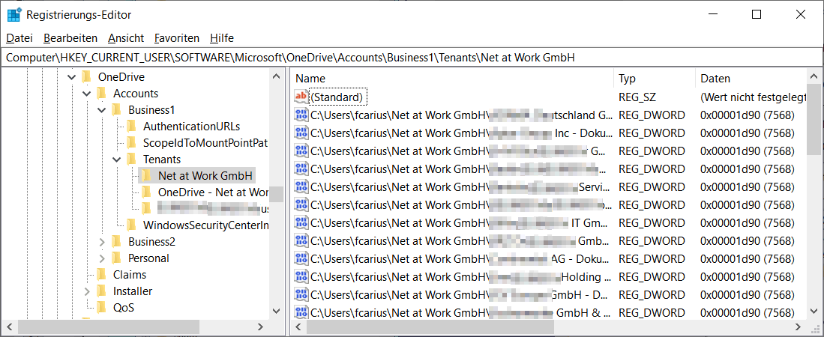Sort values by the Name column header

(x=452, y=78)
